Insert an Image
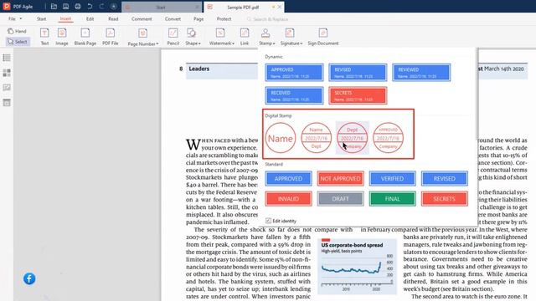Image resolution: width=536 pixels, height=301 pixels. pos(62,37)
